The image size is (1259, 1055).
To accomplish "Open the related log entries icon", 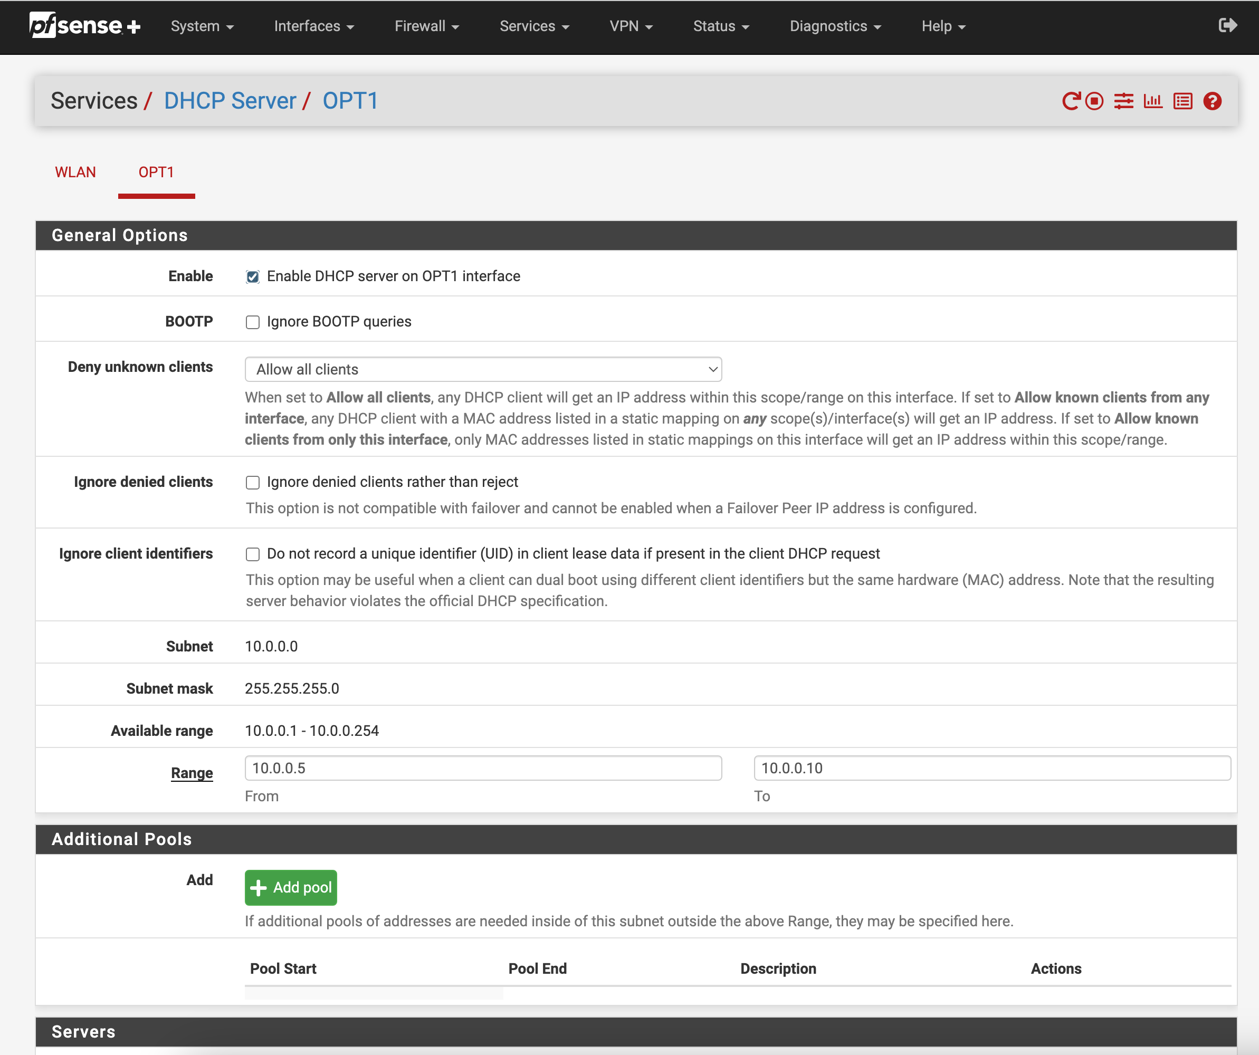I will click(x=1182, y=101).
